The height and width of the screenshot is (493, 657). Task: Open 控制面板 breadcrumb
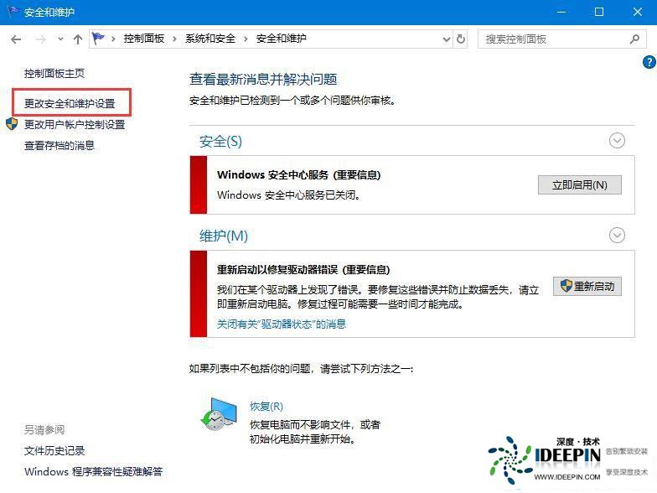pos(144,39)
